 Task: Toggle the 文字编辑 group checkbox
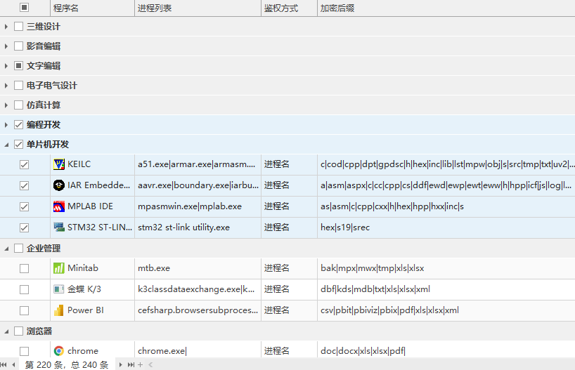coord(18,65)
